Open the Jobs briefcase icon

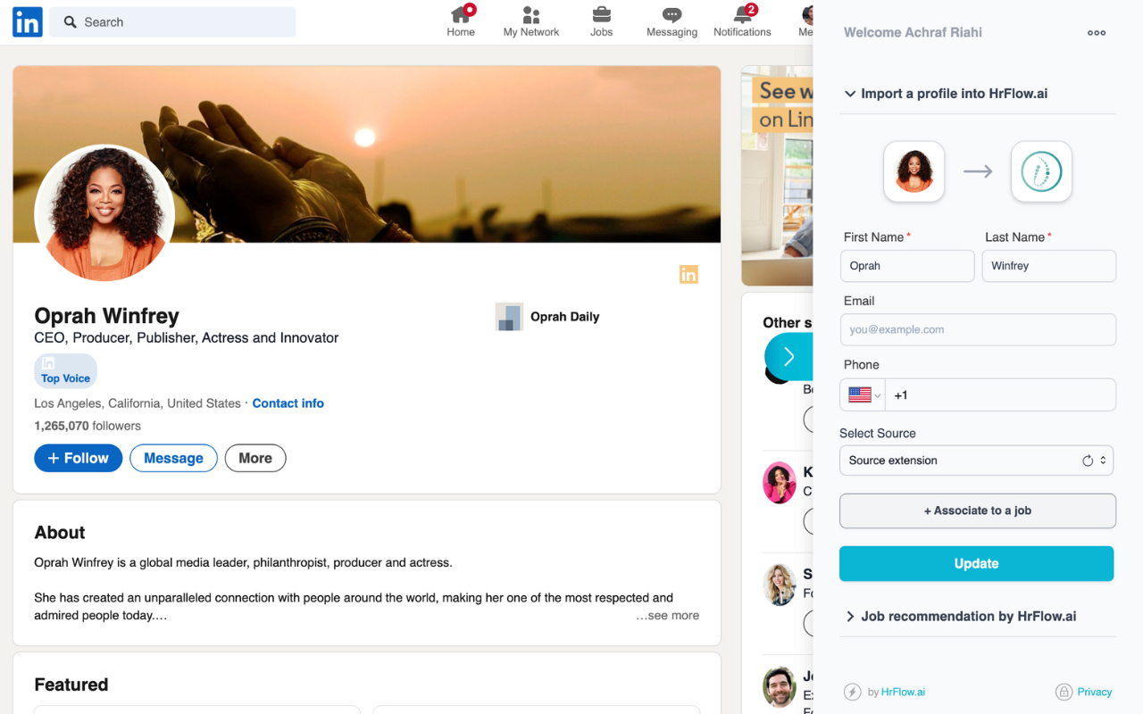pos(602,14)
